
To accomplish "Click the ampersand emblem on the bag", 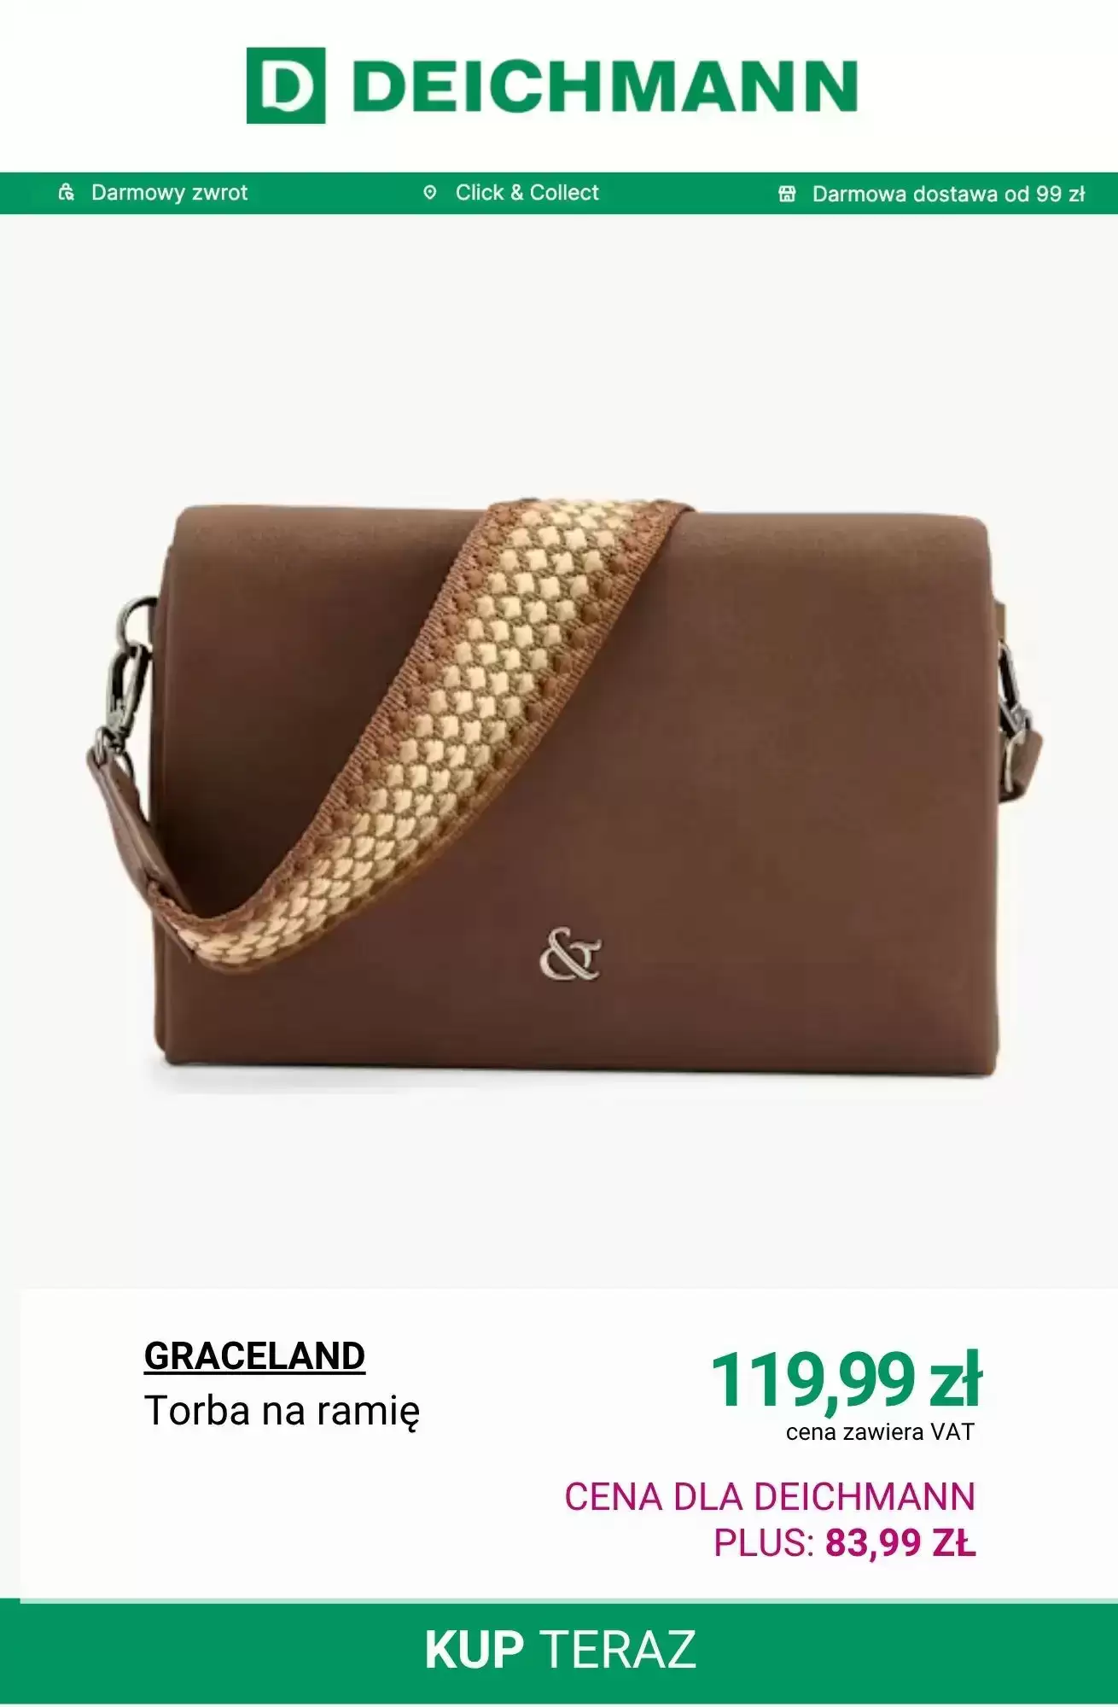I will click(x=570, y=955).
